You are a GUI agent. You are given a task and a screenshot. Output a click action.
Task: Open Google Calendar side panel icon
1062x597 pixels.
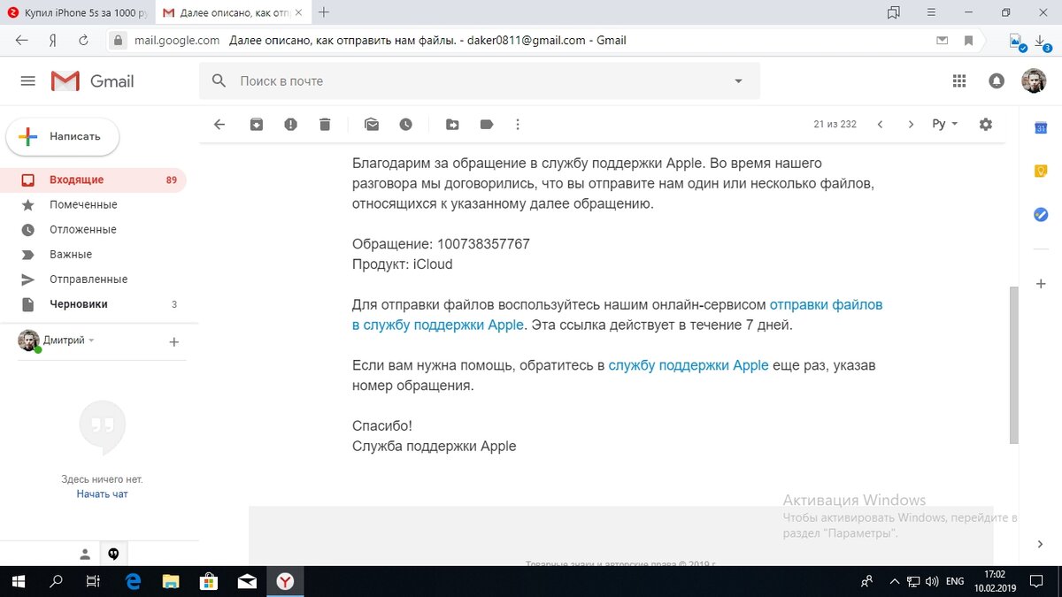[x=1041, y=128]
